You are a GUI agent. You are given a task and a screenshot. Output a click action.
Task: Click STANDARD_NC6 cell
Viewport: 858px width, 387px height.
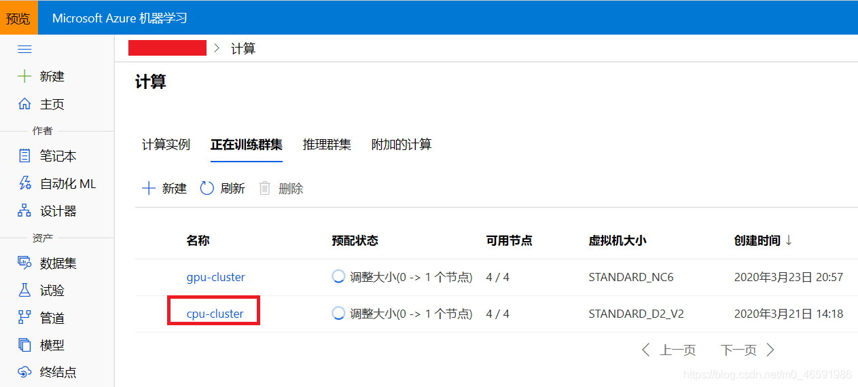point(631,277)
